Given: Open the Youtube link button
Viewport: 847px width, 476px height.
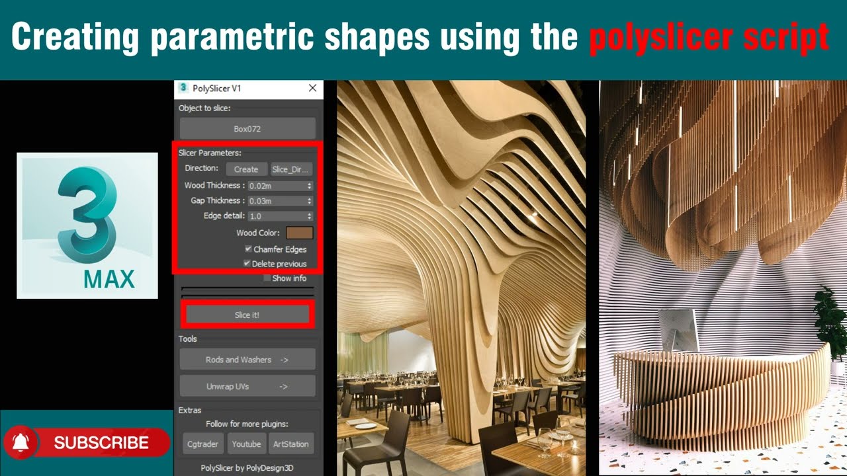Looking at the screenshot, I should click(x=247, y=444).
